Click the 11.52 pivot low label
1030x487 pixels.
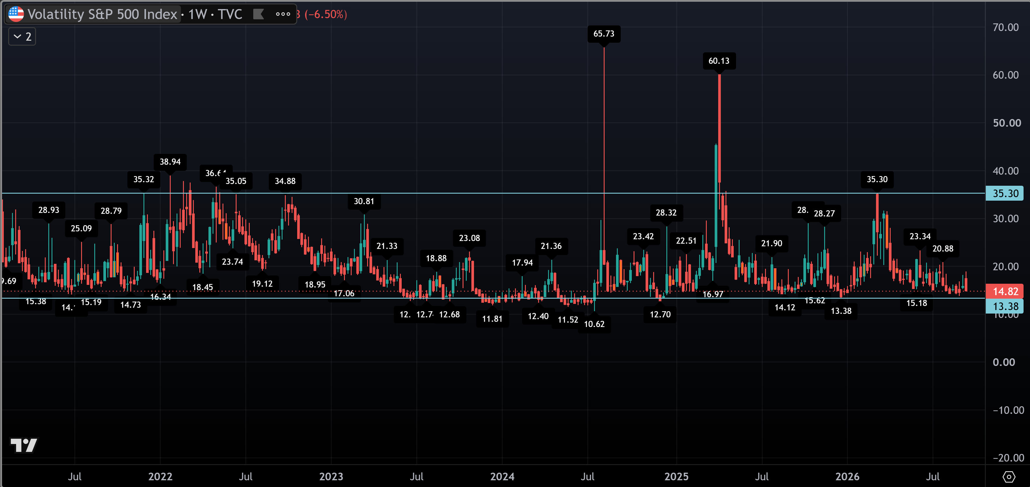tap(568, 320)
